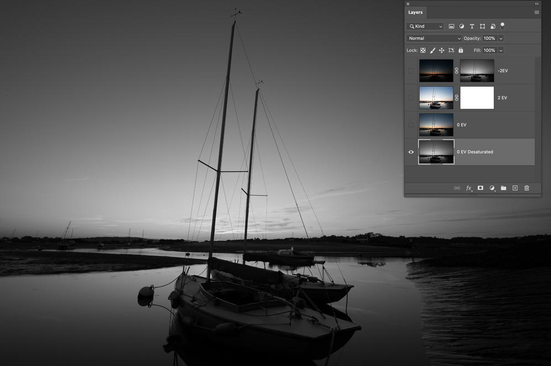The image size is (551, 366).
Task: Open layer style fx menu
Action: 469,188
